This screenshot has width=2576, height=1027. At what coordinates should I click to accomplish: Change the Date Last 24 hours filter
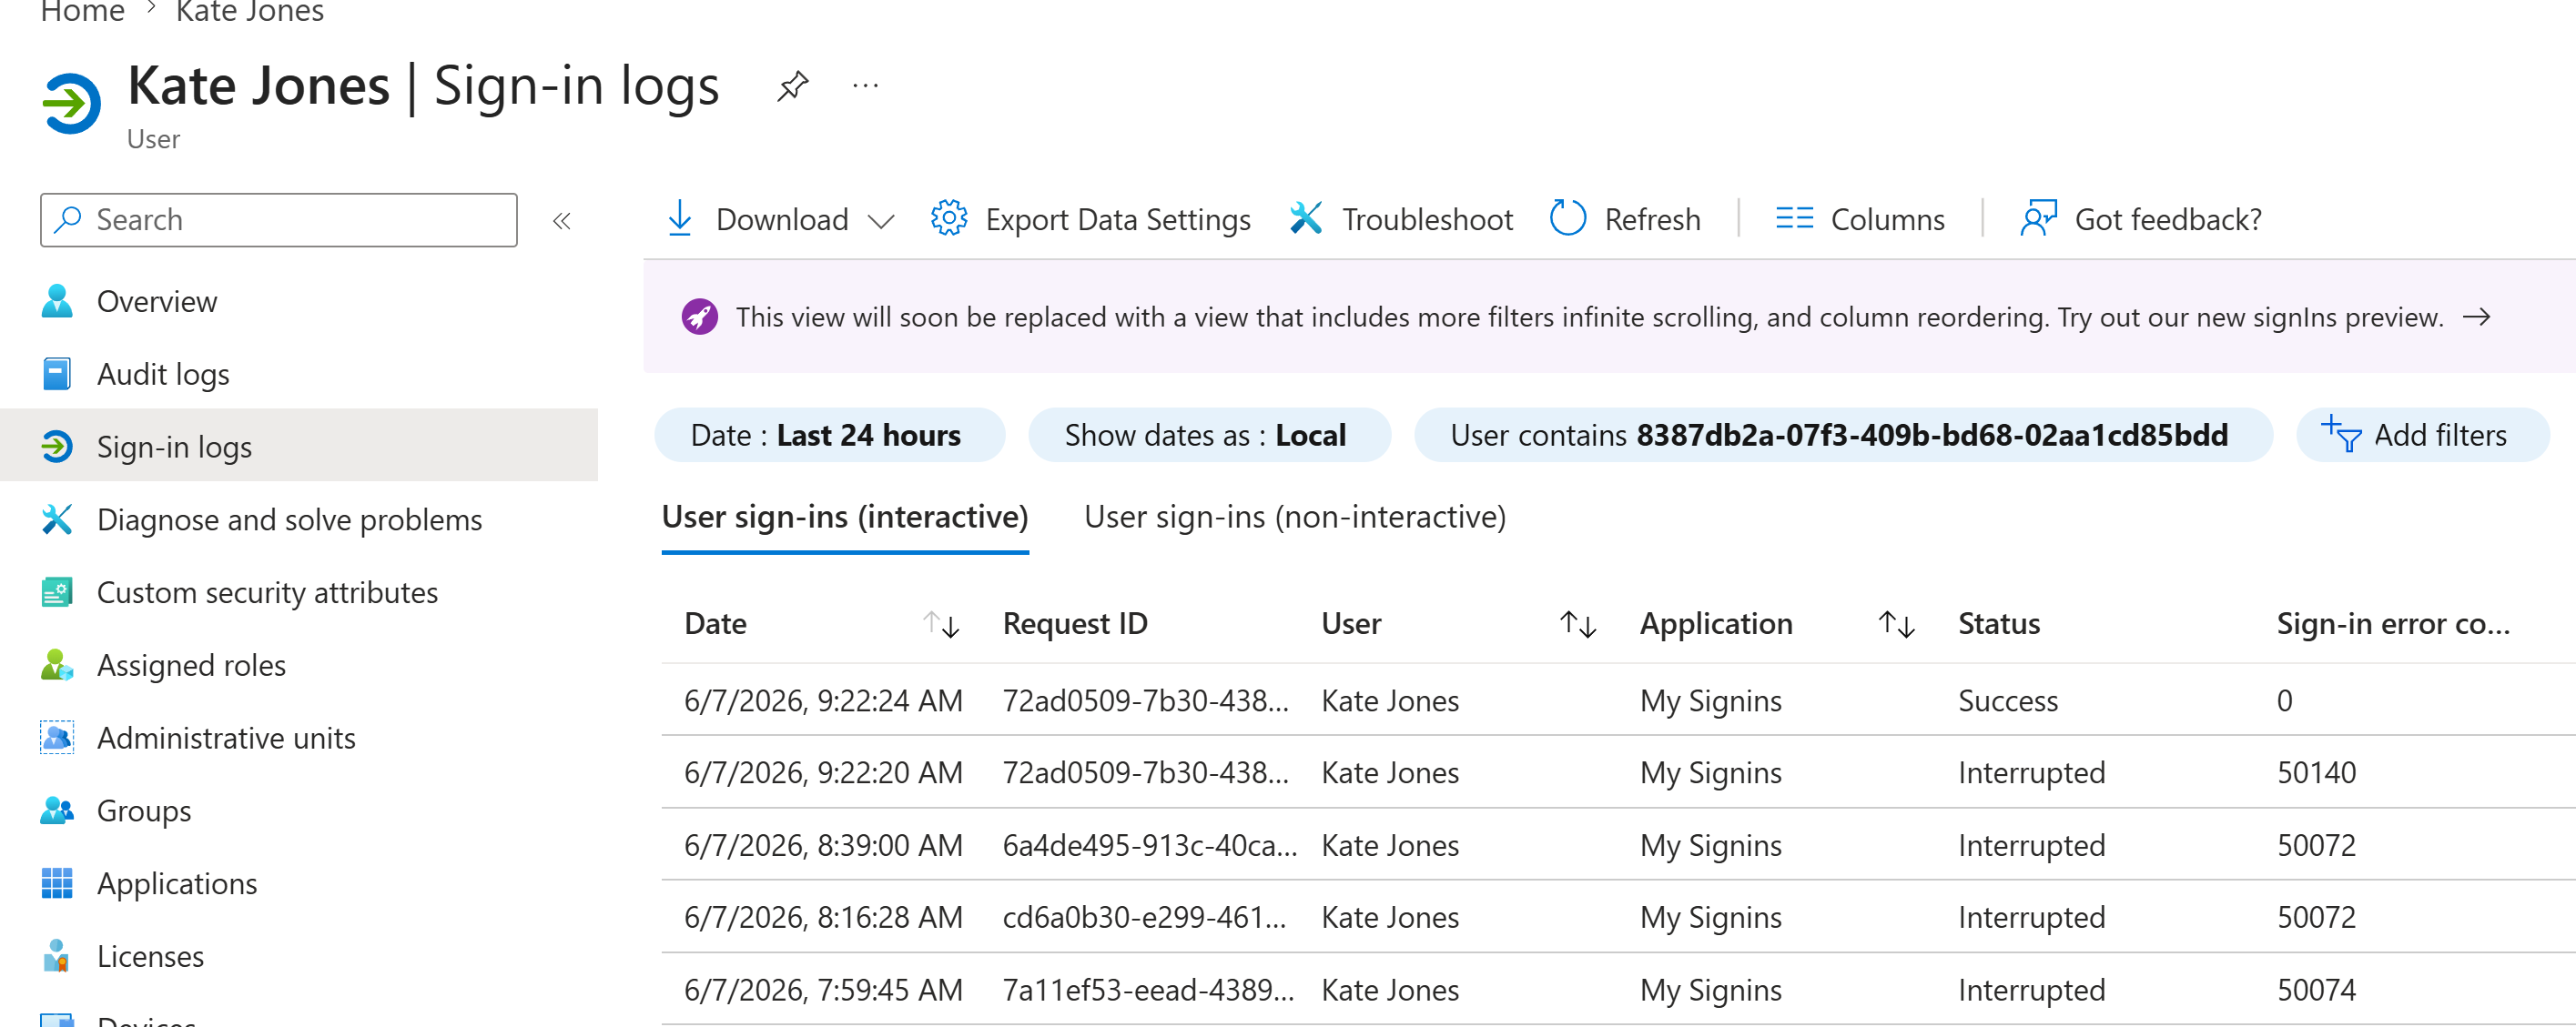tap(829, 435)
